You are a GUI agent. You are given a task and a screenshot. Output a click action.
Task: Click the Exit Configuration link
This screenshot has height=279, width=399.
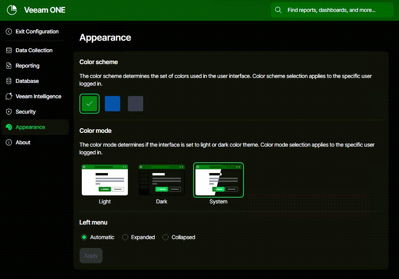(x=37, y=31)
